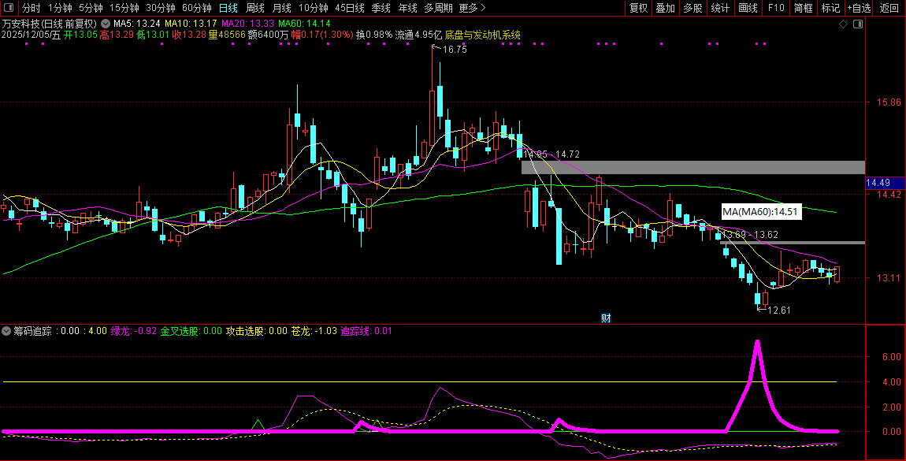
Task: Toggle the right side panel icon
Action: click(857, 24)
